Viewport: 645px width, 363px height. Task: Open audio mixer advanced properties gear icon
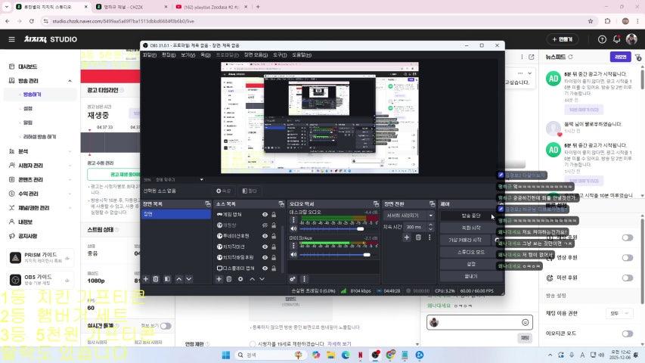coord(293,279)
